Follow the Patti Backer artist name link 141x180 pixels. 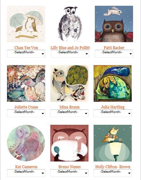coord(114,48)
